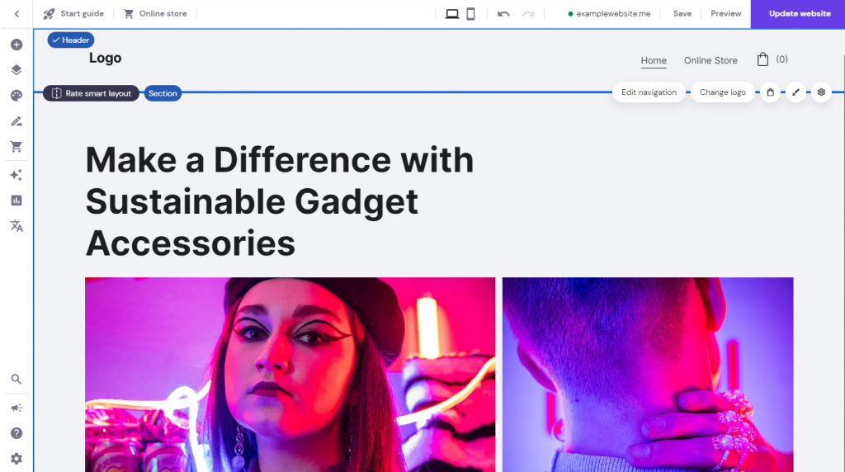
Task: Click Online Store navigation item
Action: tap(710, 60)
